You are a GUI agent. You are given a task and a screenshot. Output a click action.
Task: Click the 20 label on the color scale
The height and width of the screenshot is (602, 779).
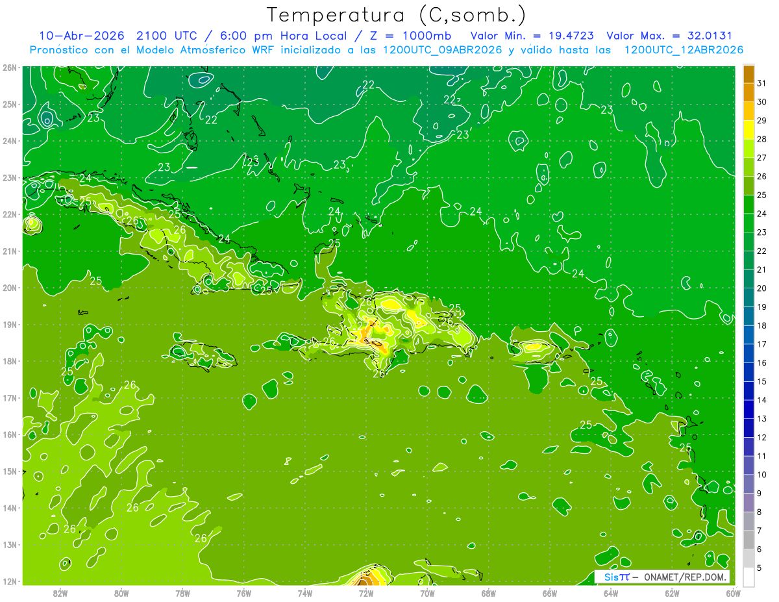(x=761, y=288)
